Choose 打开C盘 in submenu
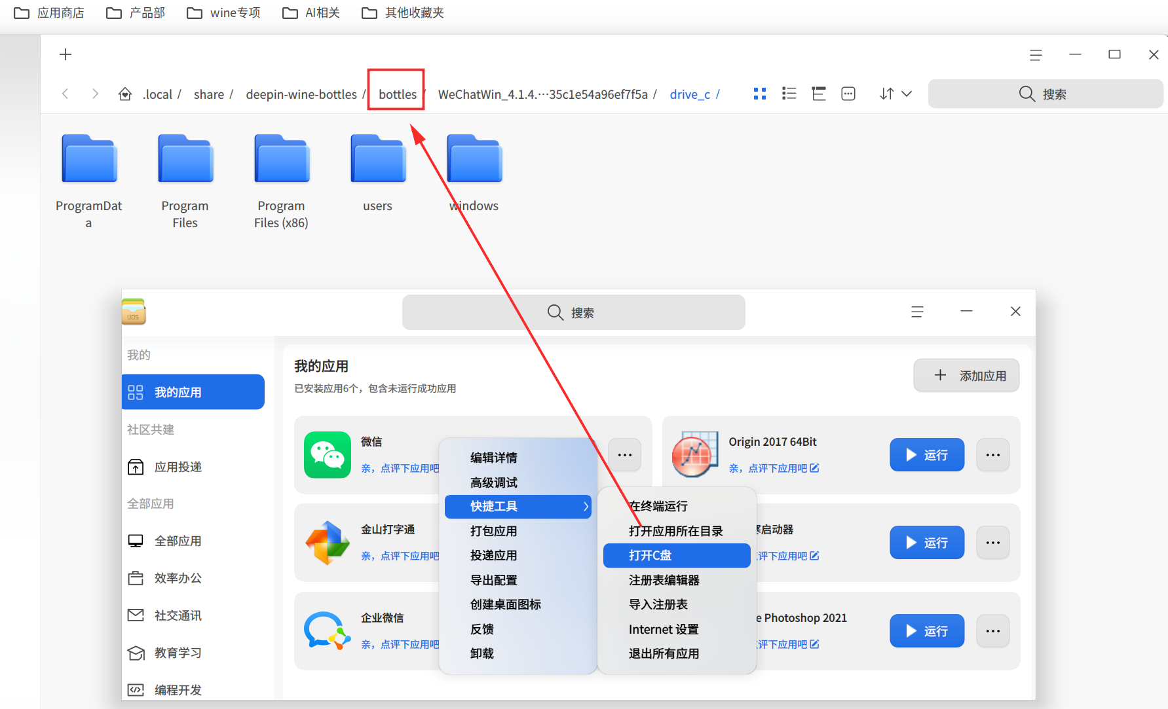Screen dimensions: 1168x709 tap(677, 555)
